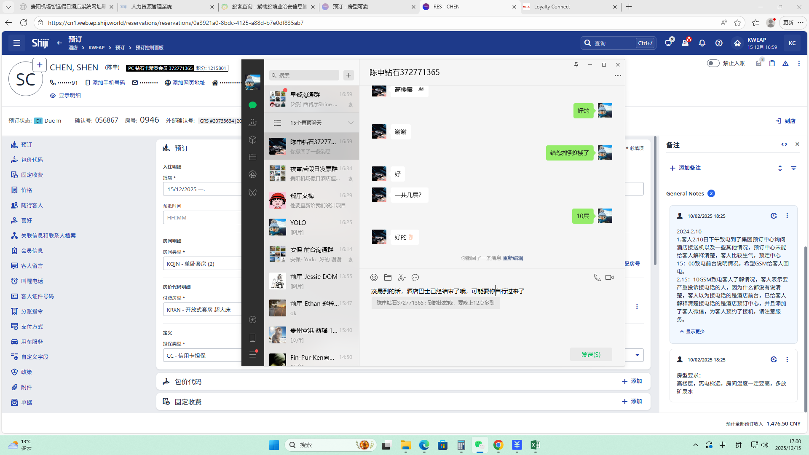Open the Shiji hamburger menu
This screenshot has height=455, width=809.
[x=17, y=43]
